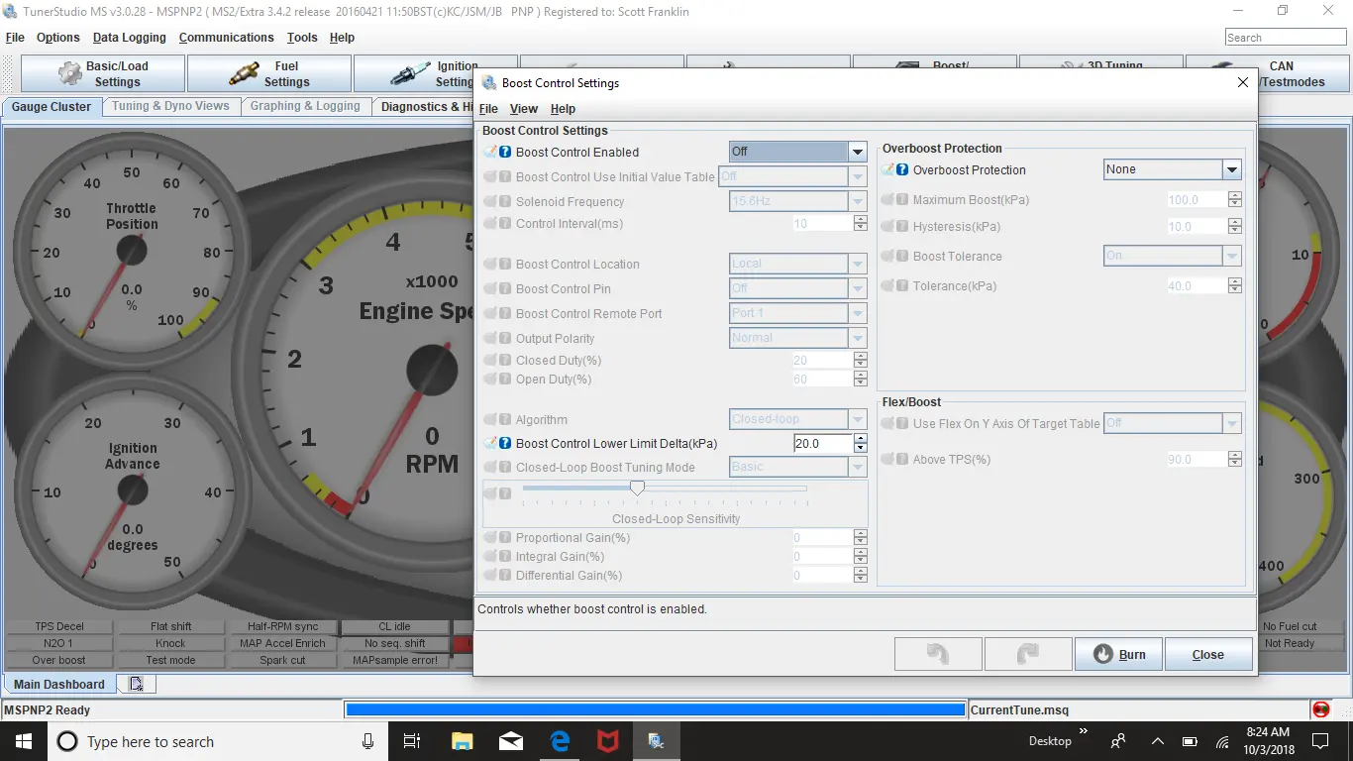1353x761 pixels.
Task: Click the Close button in dialog
Action: click(x=1208, y=654)
